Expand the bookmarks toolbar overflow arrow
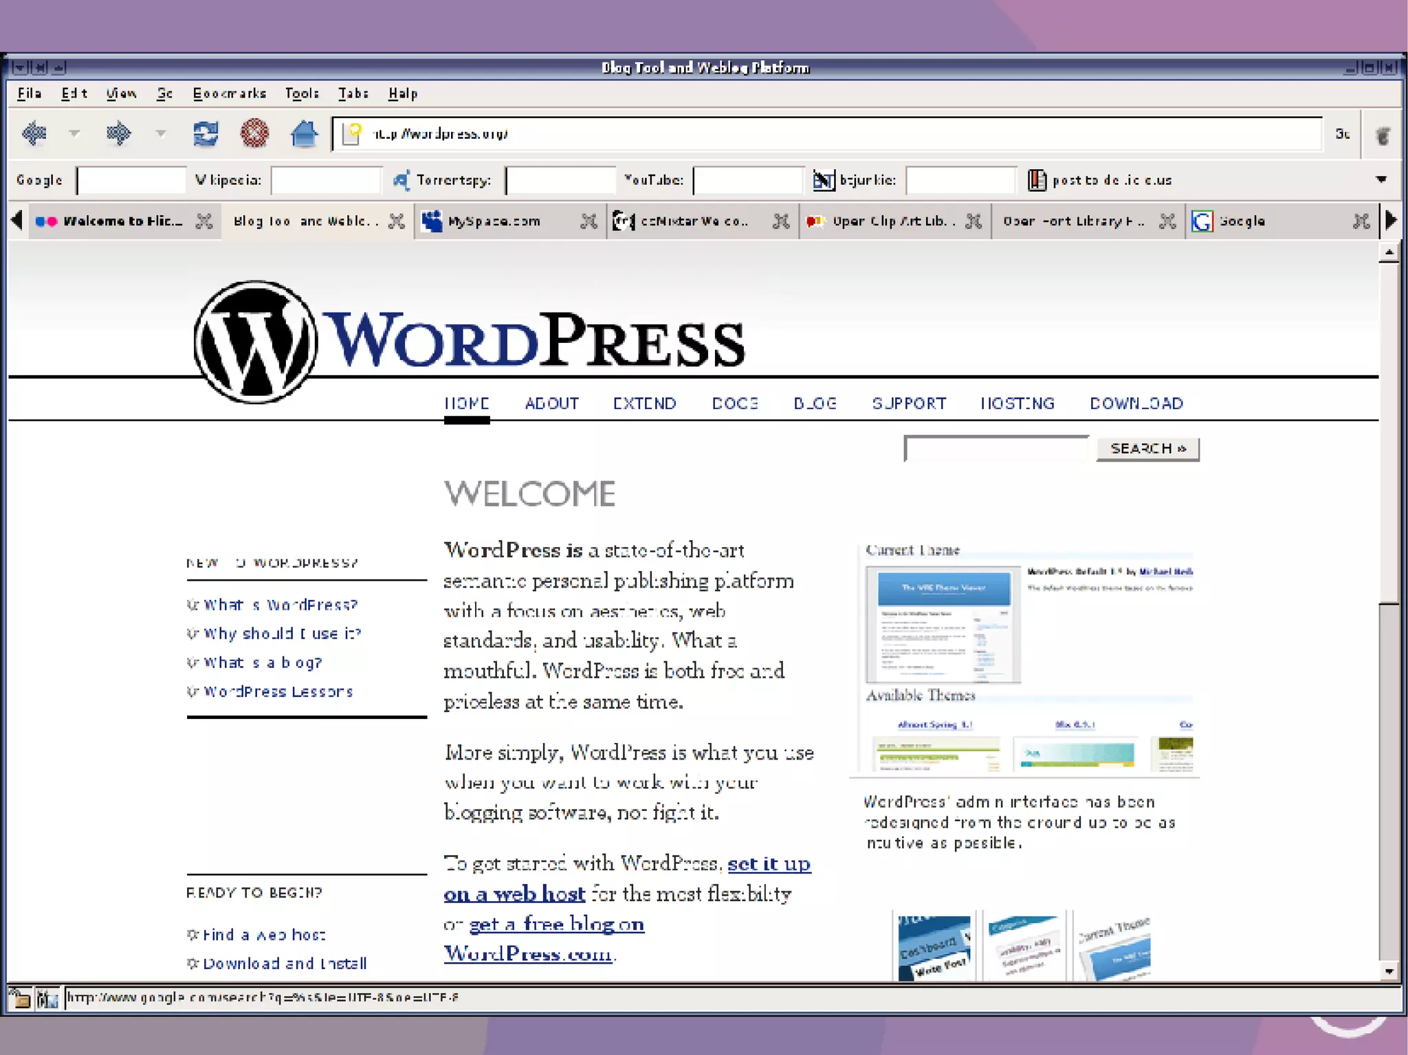Screen dimensions: 1408x1055 [x=1380, y=179]
